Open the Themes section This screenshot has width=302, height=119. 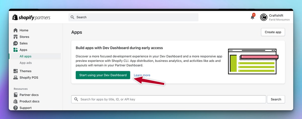coord(25,71)
